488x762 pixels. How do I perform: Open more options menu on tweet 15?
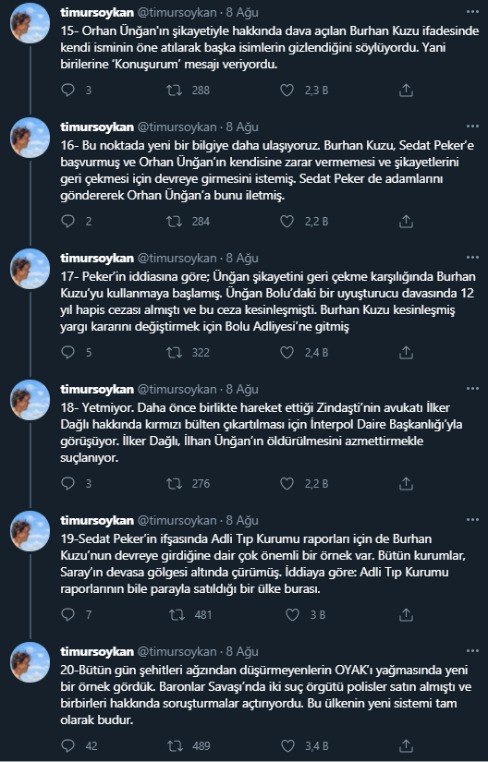(472, 12)
